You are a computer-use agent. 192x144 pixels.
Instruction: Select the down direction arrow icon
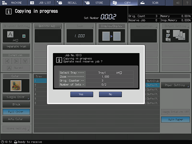click(25, 61)
